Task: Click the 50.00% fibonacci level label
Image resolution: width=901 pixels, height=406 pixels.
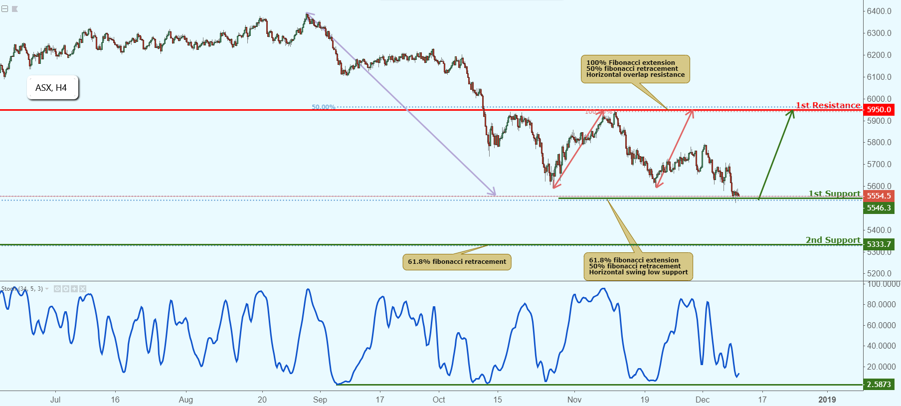Action: point(324,107)
